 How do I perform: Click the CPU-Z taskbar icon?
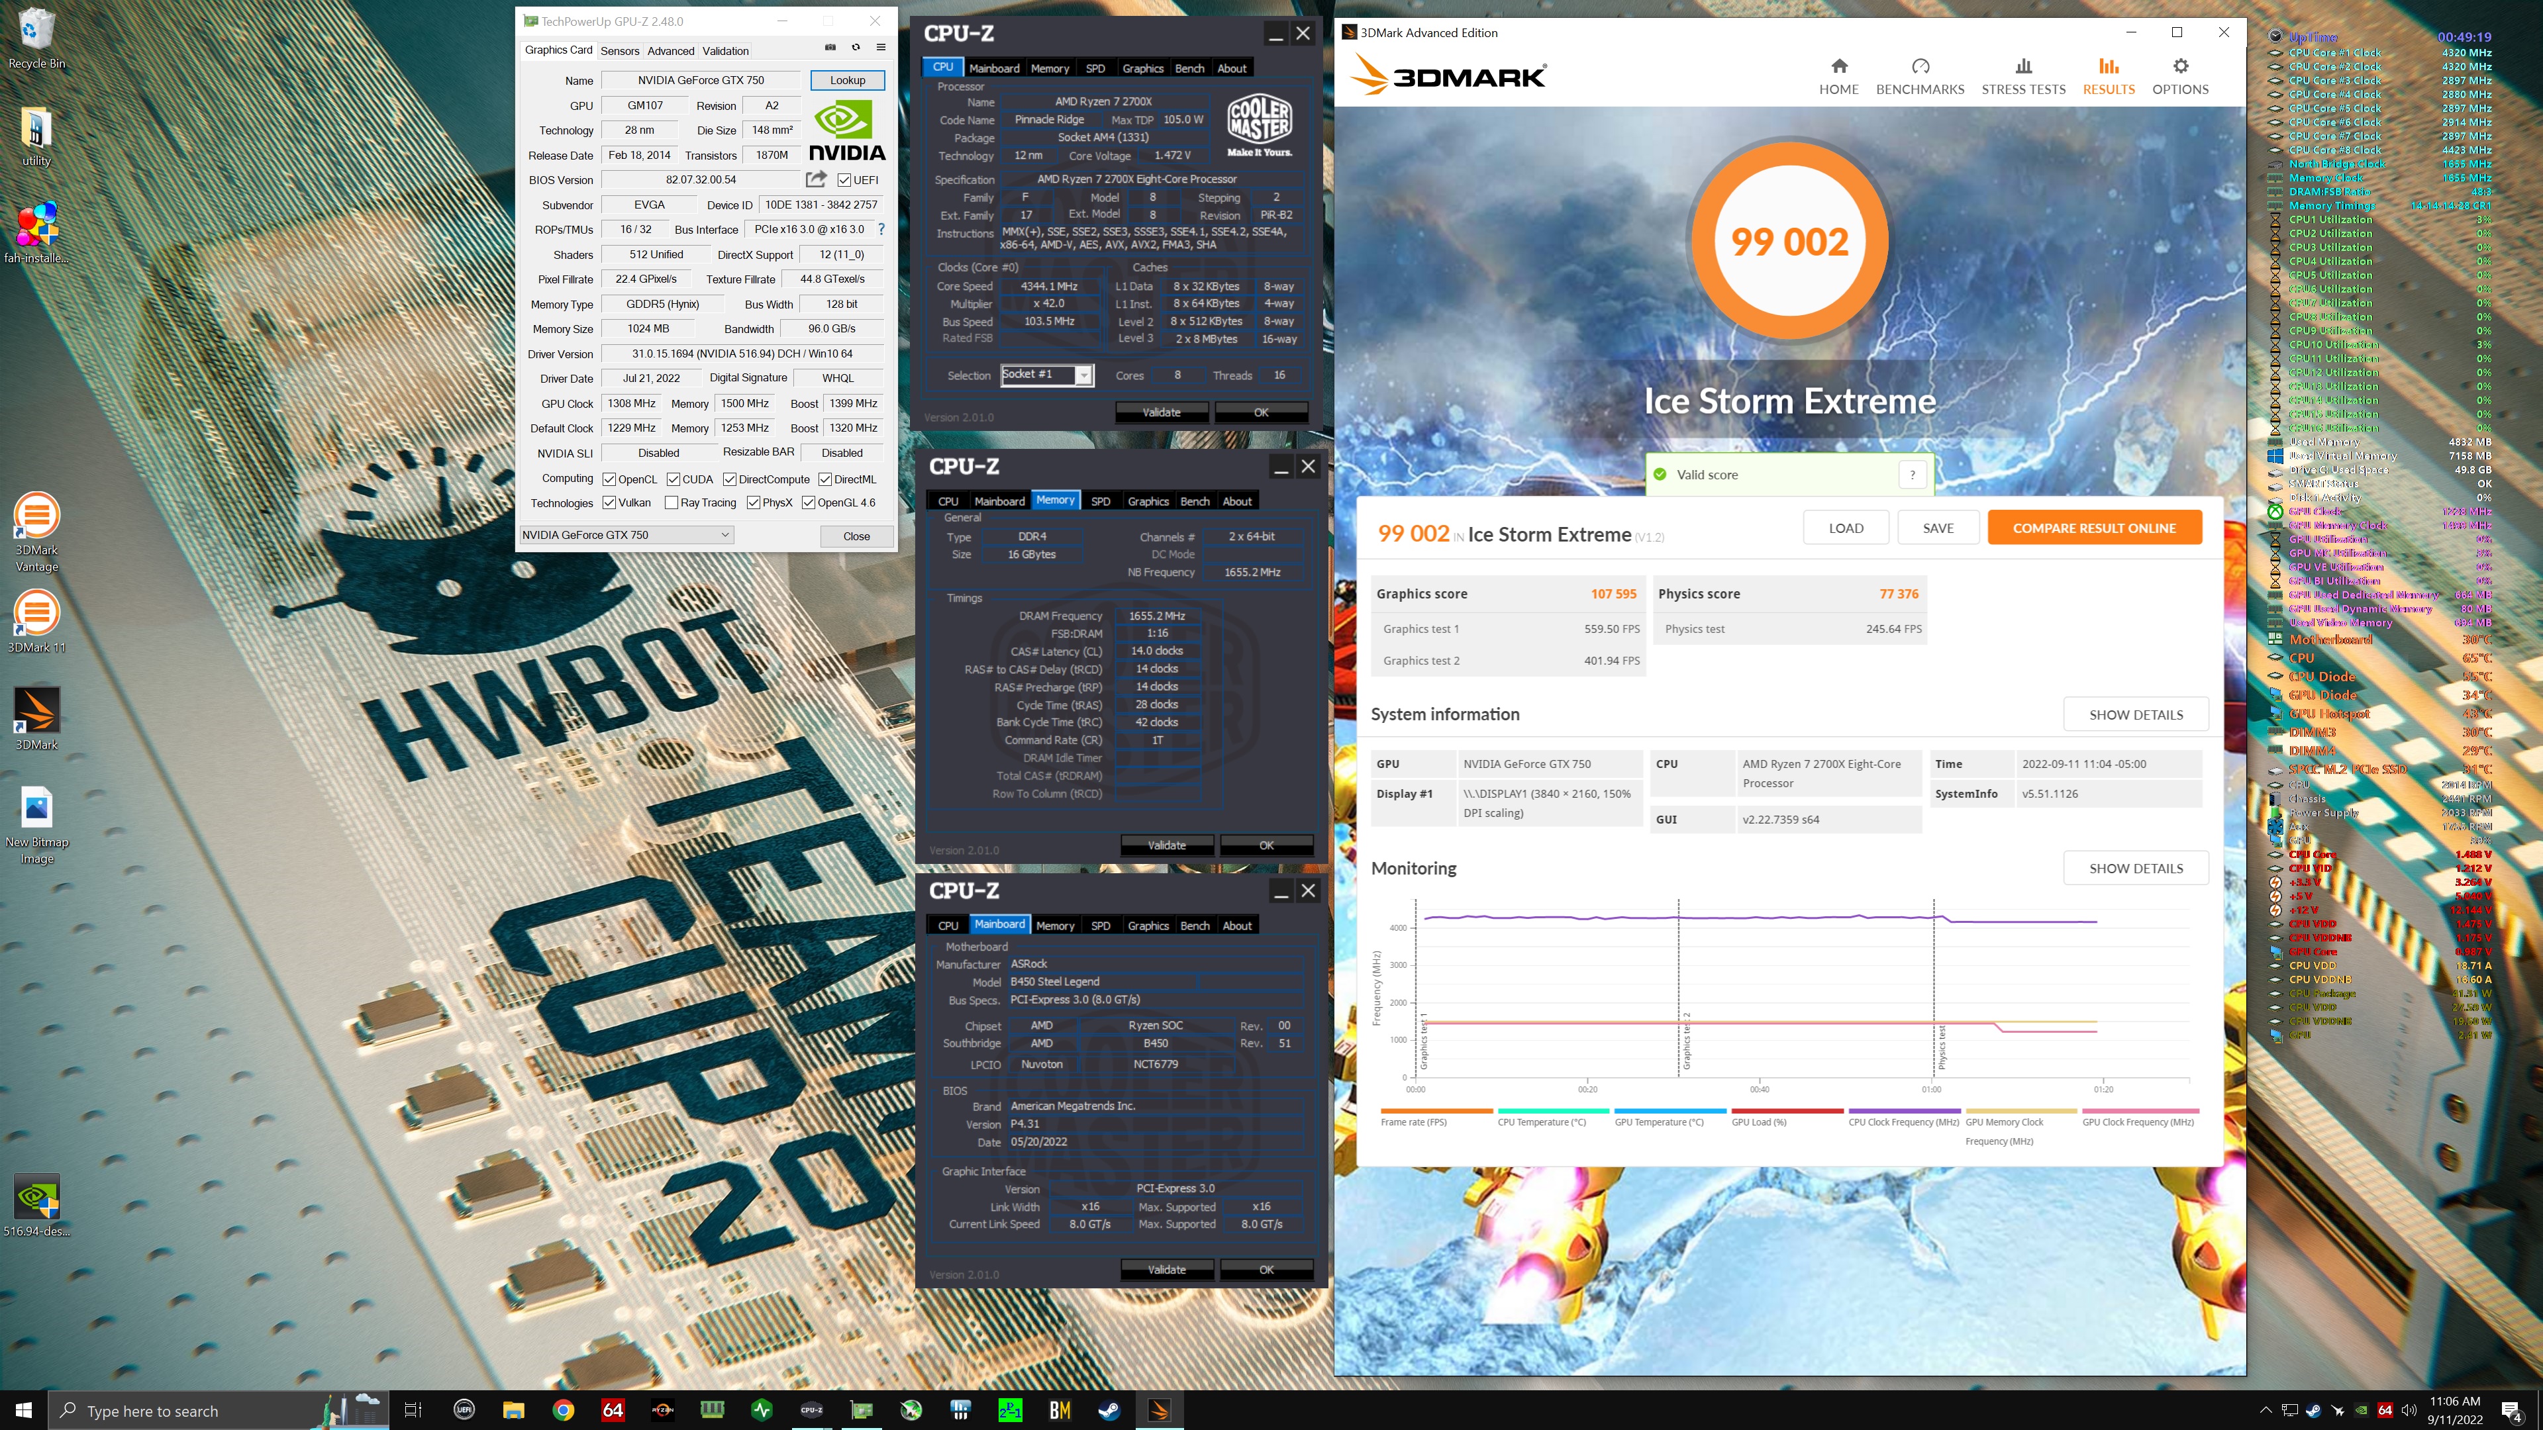point(811,1410)
